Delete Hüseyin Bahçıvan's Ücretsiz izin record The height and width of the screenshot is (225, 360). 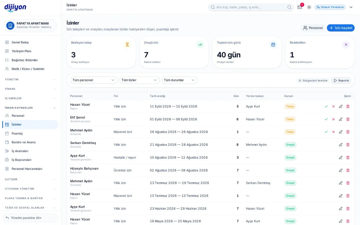pyautogui.click(x=348, y=170)
